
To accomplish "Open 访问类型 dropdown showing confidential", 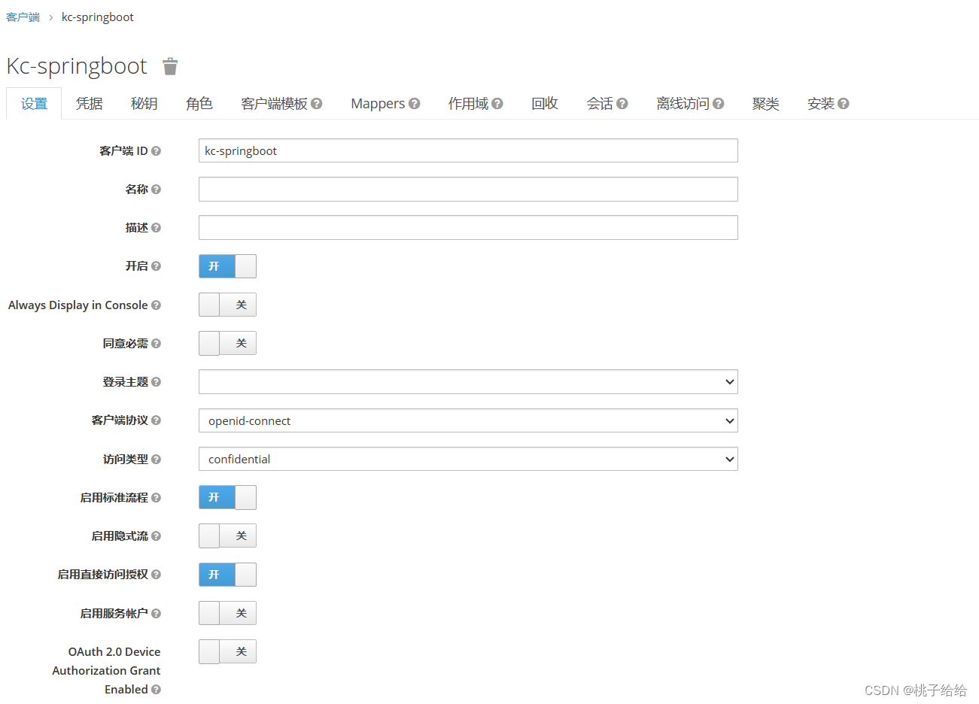I will pos(468,459).
